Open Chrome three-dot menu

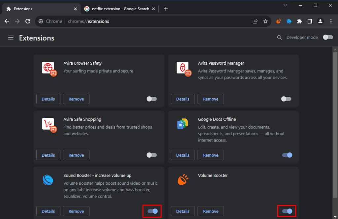pyautogui.click(x=331, y=21)
